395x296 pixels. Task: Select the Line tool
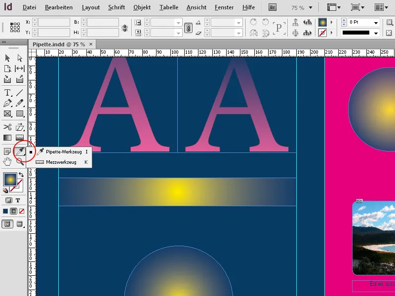[20, 93]
